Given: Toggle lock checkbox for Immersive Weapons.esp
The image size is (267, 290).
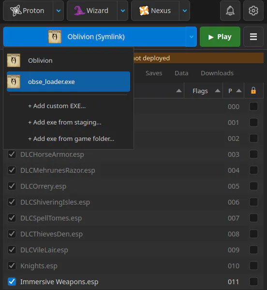Looking at the screenshot, I should click(x=253, y=281).
